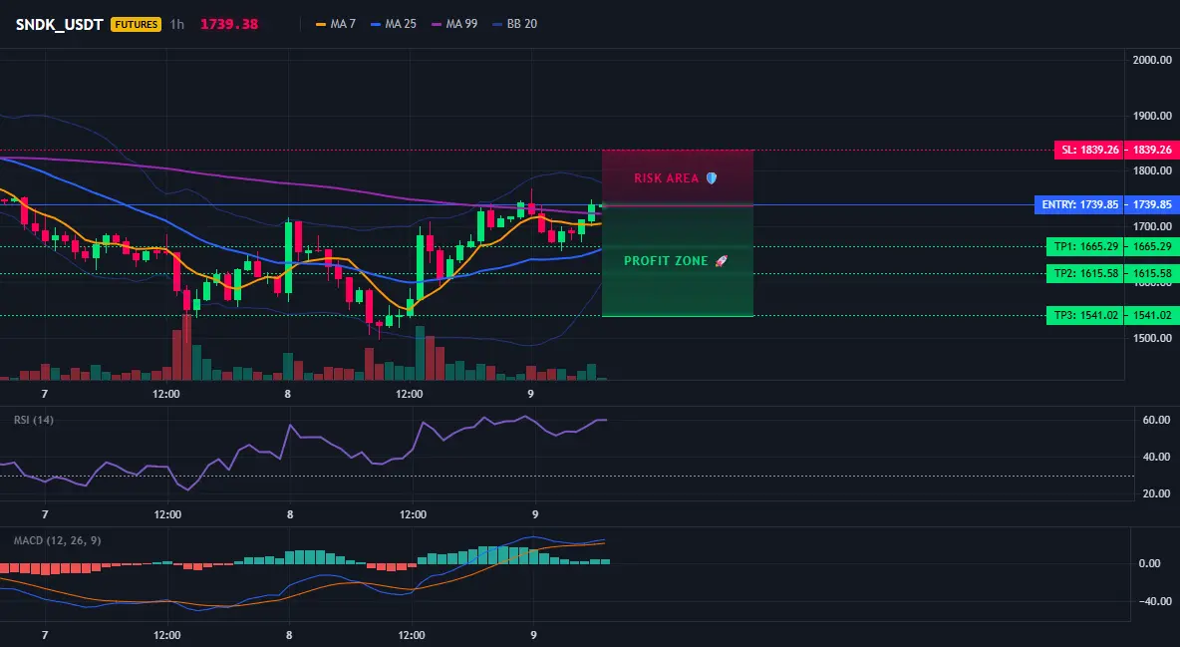The image size is (1180, 647).
Task: Click the shield icon beside RISK AREA
Action: tap(712, 178)
